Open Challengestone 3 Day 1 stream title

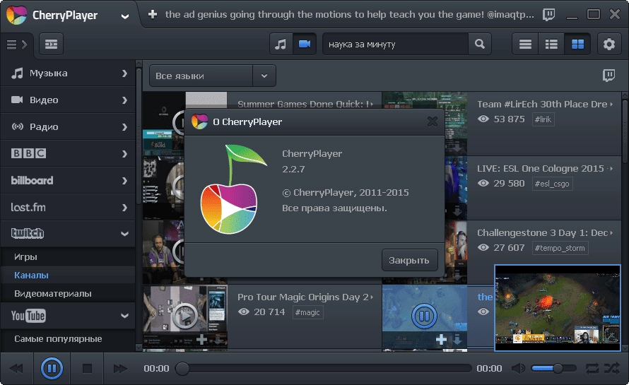point(542,233)
